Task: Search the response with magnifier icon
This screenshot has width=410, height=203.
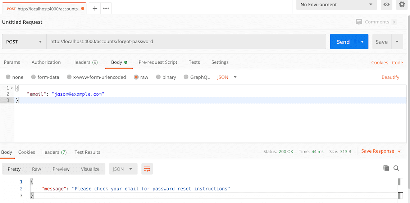Action: tap(396, 168)
